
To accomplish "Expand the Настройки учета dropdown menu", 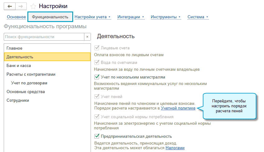I will (x=92, y=17).
